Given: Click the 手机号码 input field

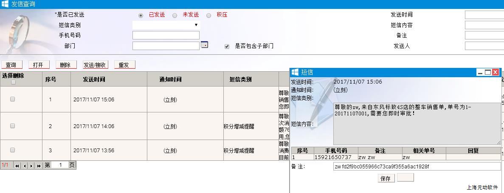Looking at the screenshot, I should [x=166, y=35].
